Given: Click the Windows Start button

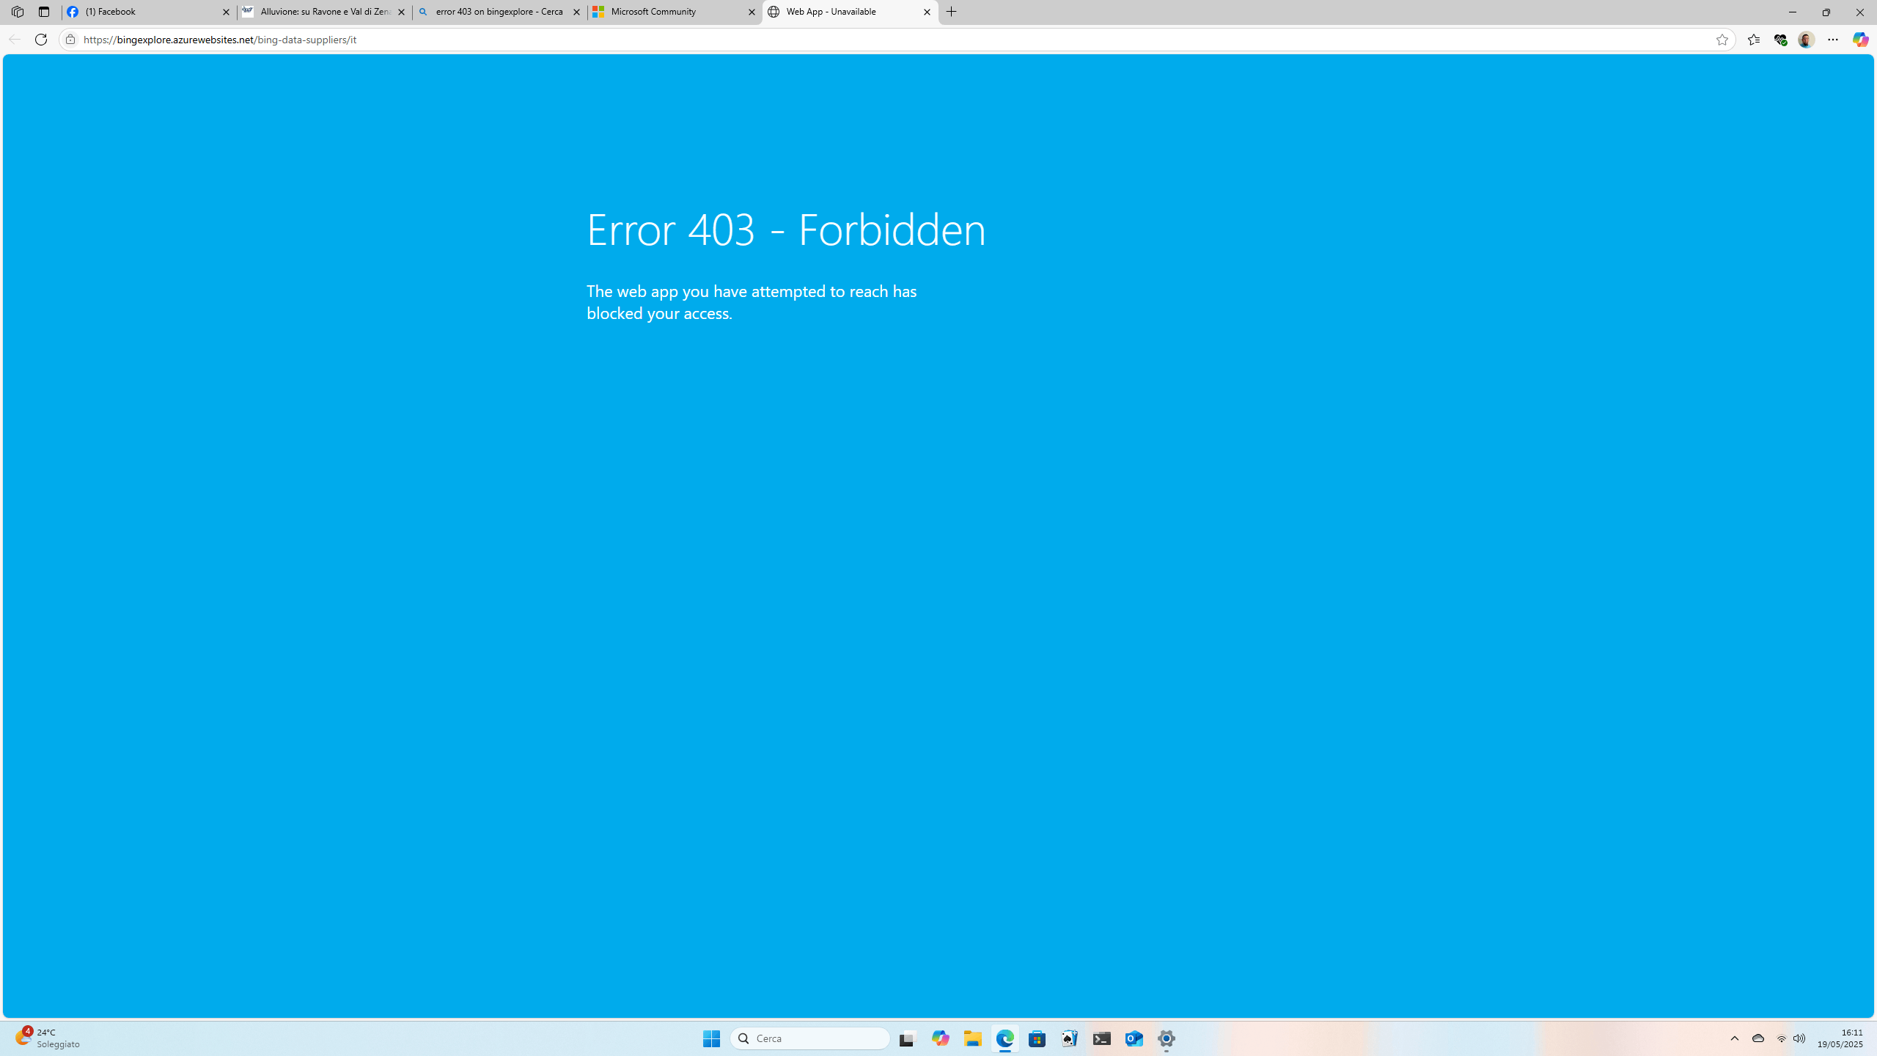Looking at the screenshot, I should [x=711, y=1038].
